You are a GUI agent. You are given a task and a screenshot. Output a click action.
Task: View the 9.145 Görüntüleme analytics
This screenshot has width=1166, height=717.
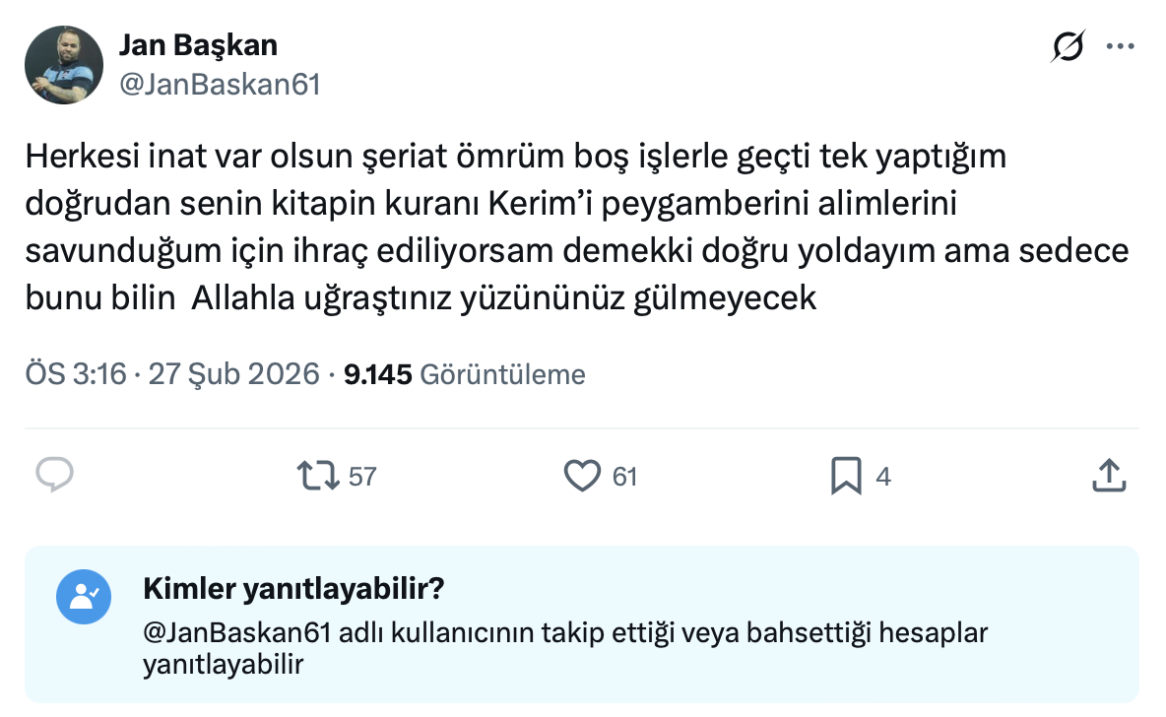[464, 374]
